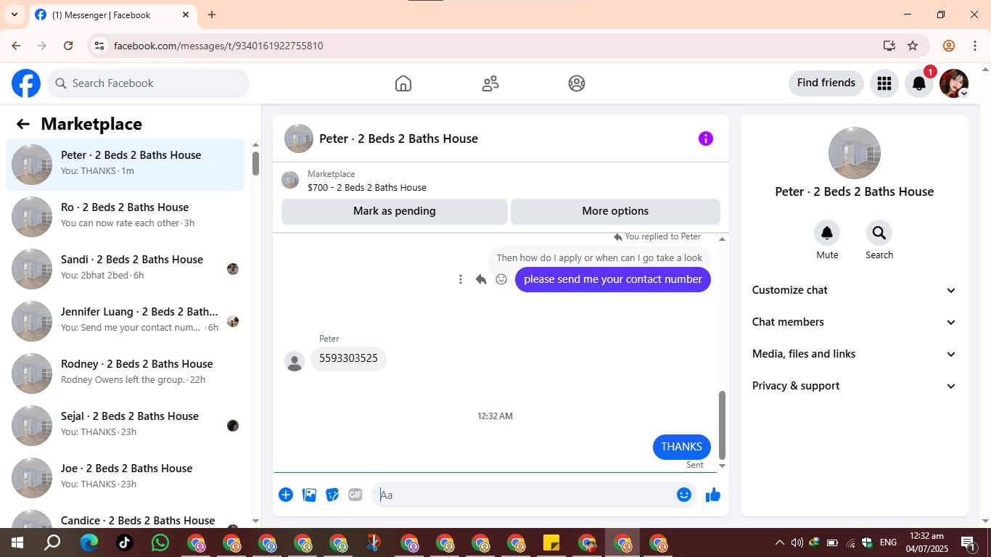Image resolution: width=991 pixels, height=557 pixels.
Task: React to message with the emoji icon
Action: [x=501, y=279]
